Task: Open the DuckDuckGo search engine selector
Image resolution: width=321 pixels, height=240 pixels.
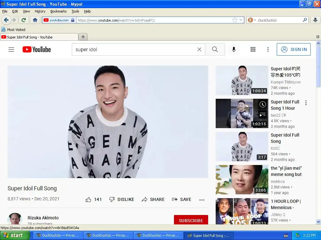Action: click(252, 20)
